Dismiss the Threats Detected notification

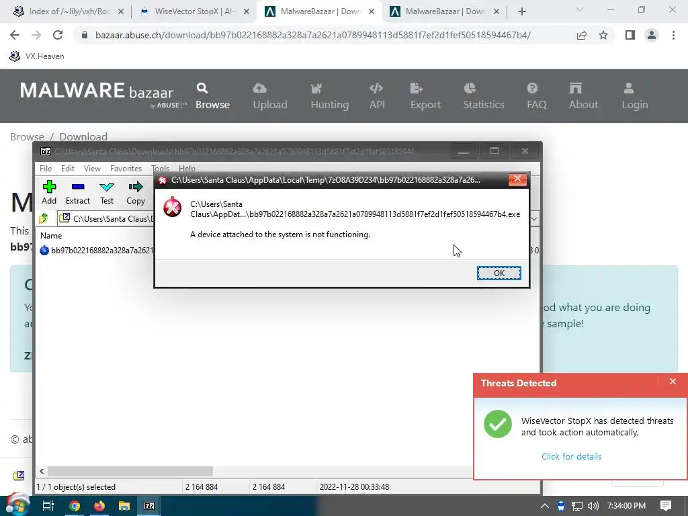[673, 382]
